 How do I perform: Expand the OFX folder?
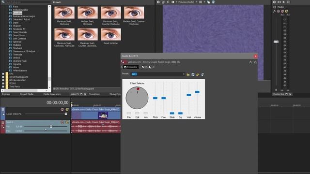pos(3,74)
